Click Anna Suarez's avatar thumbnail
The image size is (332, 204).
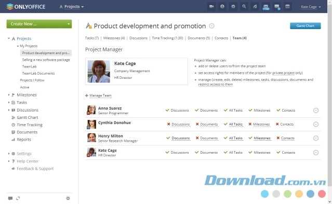(91, 110)
